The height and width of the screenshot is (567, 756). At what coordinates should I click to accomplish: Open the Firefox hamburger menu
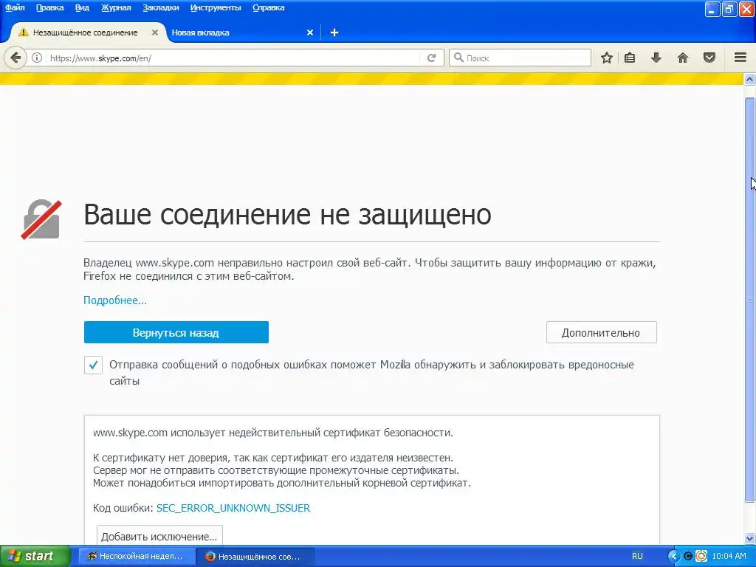click(x=740, y=58)
